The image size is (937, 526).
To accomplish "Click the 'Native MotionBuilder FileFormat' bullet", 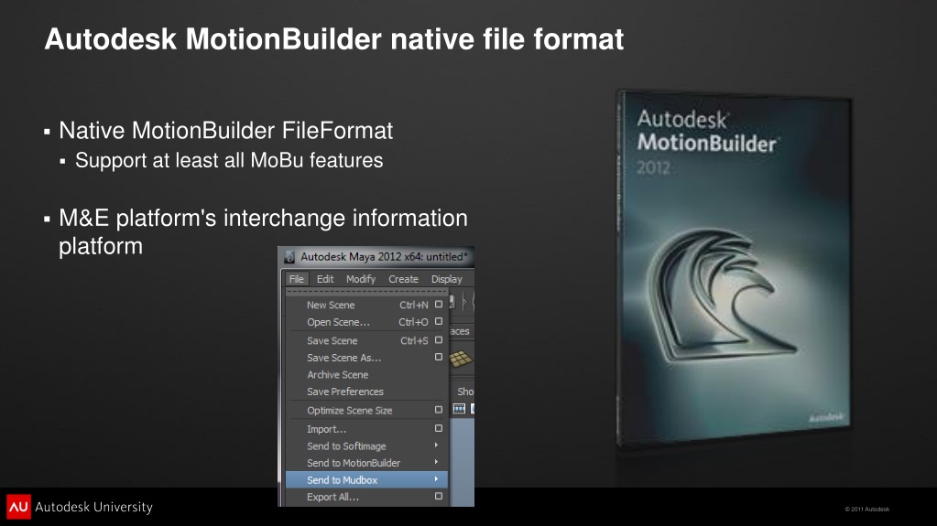I will click(x=226, y=131).
